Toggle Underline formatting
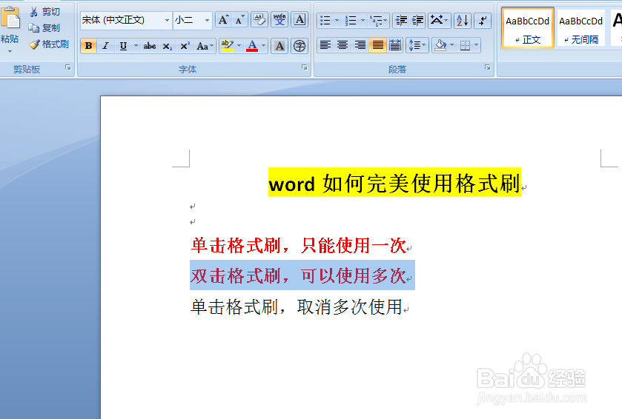The image size is (622, 419). coord(123,46)
